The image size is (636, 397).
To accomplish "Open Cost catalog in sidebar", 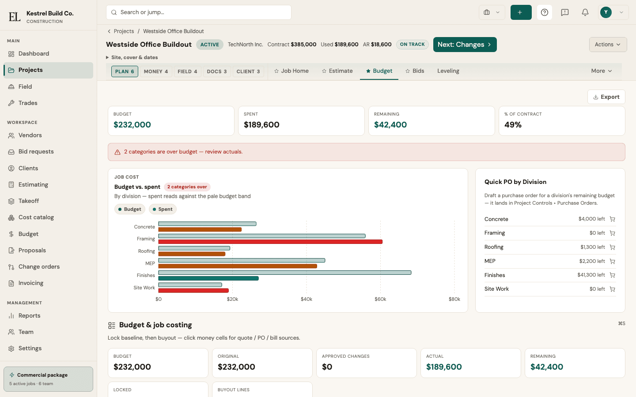I will pos(48,217).
